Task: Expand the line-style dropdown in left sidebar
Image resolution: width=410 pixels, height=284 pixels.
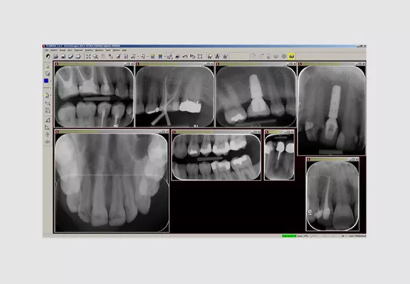Action: tap(51, 88)
